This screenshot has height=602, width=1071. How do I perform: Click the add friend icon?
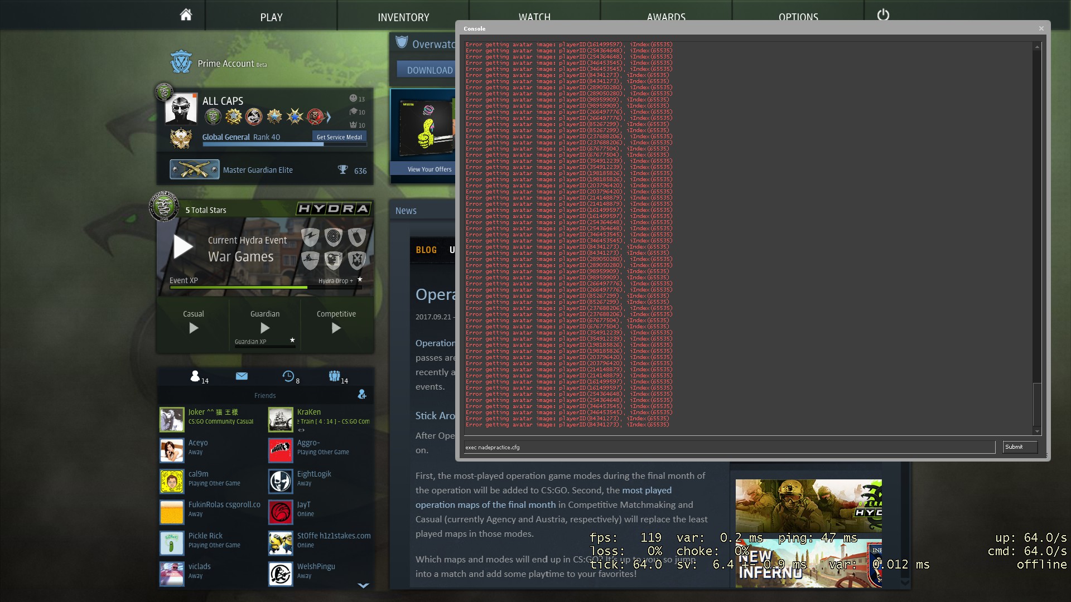361,395
